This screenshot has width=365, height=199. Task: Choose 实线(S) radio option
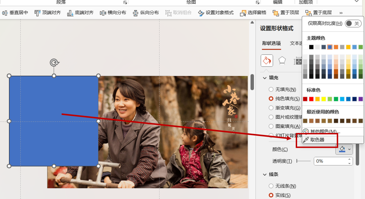(x=271, y=195)
